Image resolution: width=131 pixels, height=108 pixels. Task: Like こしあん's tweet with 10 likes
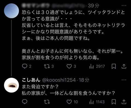tap(72, 102)
